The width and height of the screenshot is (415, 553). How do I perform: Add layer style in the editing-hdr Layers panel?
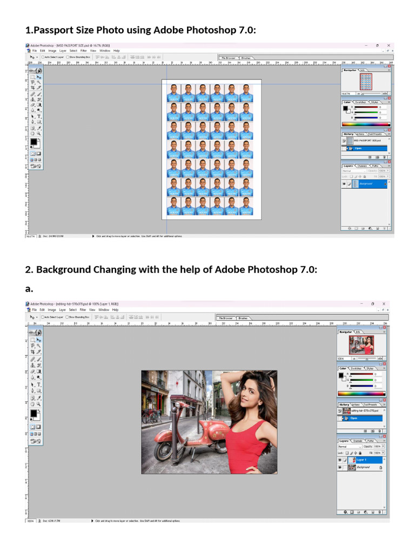click(x=345, y=512)
